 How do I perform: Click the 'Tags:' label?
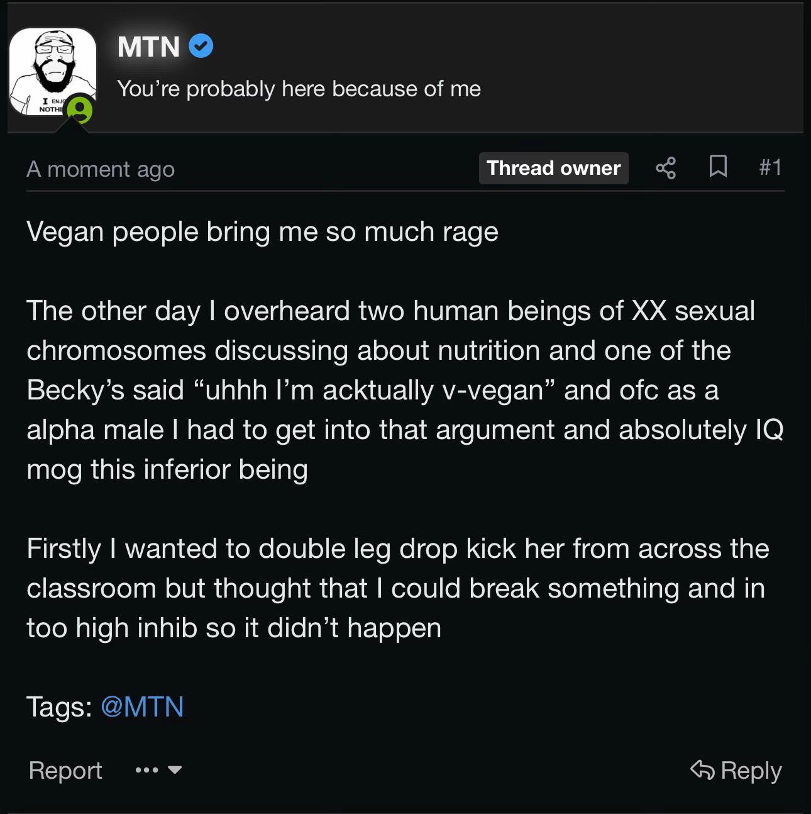60,706
